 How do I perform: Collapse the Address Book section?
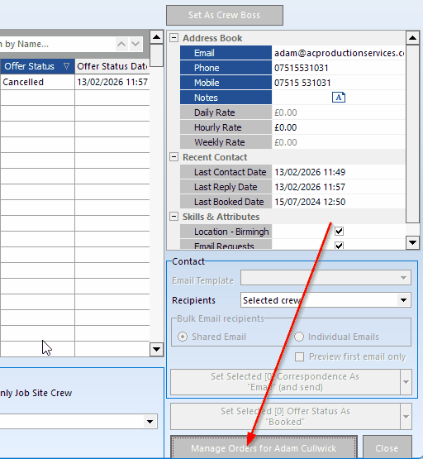click(174, 38)
